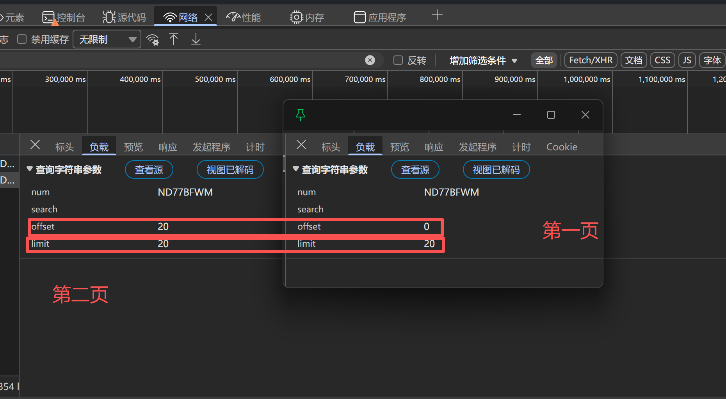The image size is (726, 399).
Task: Click 视图已解码 in floating window
Action: coord(496,170)
